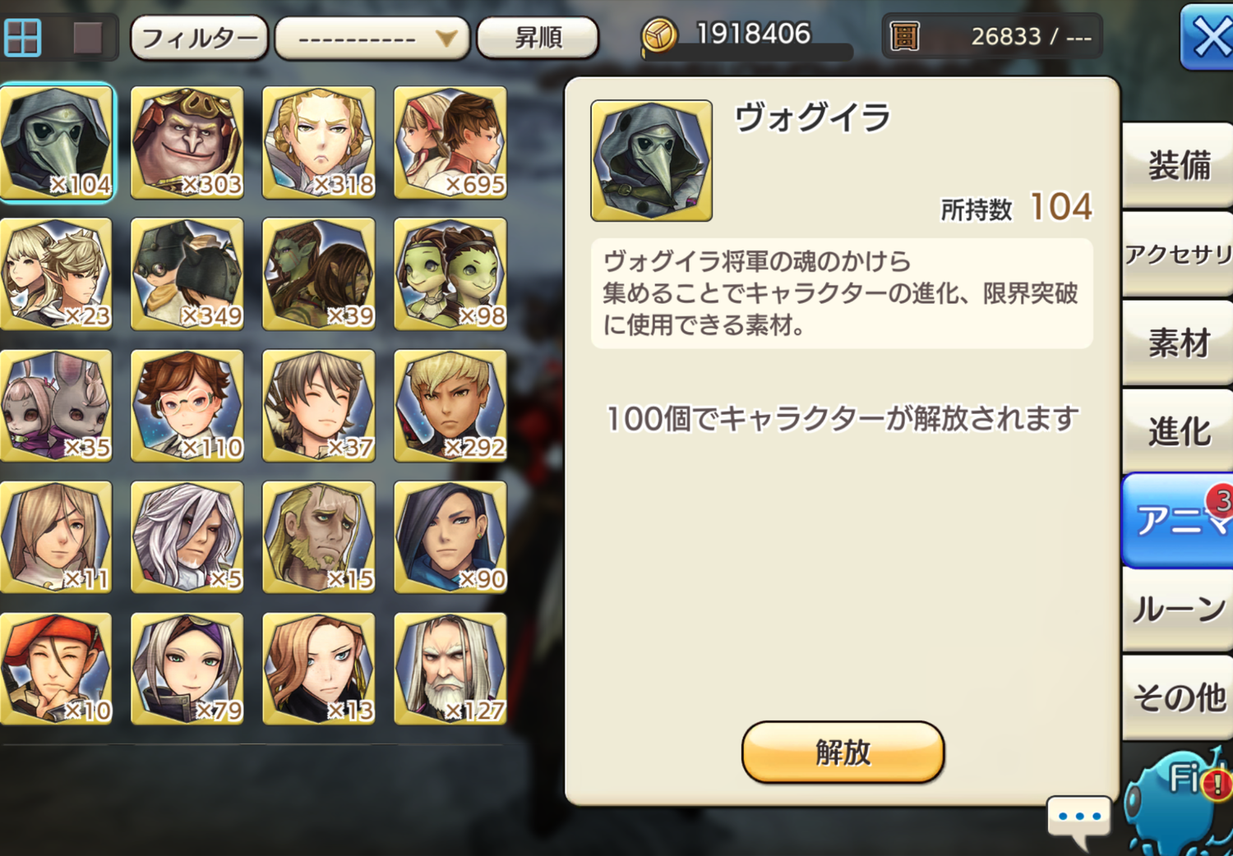Open the ルーン rune tab
Screen dimensions: 1233x856
click(x=1179, y=609)
